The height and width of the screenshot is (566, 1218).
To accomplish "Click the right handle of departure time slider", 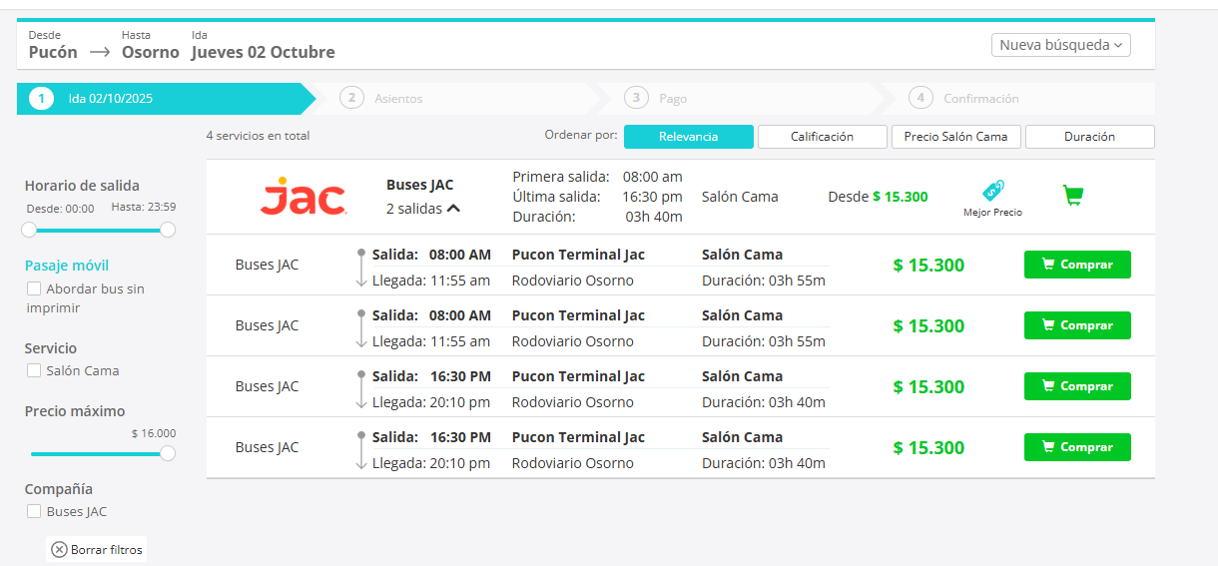I will pyautogui.click(x=168, y=230).
